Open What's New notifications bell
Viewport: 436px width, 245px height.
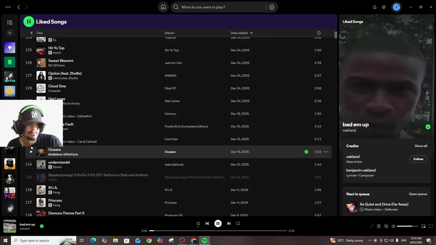coord(375,7)
